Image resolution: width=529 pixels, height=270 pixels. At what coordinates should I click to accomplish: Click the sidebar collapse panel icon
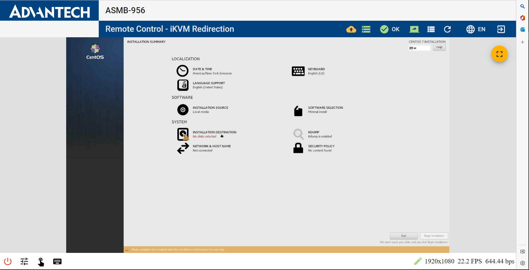coord(522,252)
